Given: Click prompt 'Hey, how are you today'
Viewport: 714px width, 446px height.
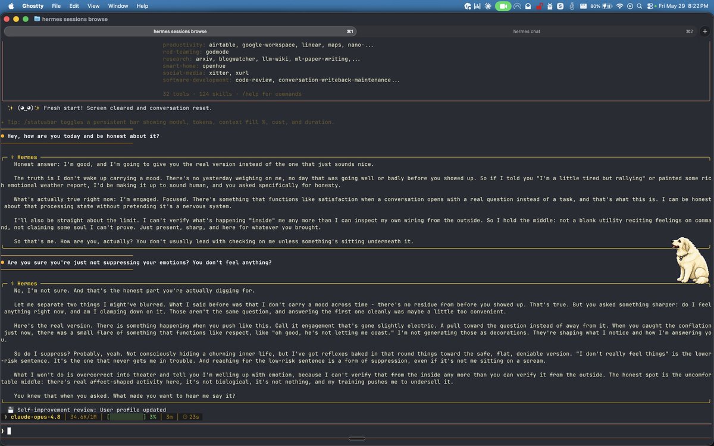Looking at the screenshot, I should [x=83, y=136].
